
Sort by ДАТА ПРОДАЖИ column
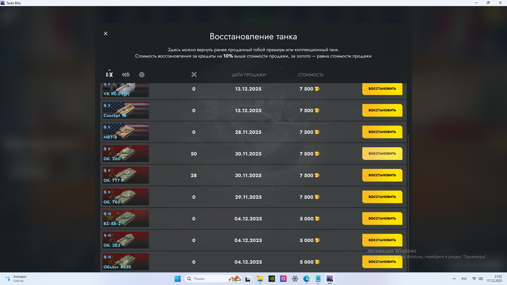click(249, 75)
